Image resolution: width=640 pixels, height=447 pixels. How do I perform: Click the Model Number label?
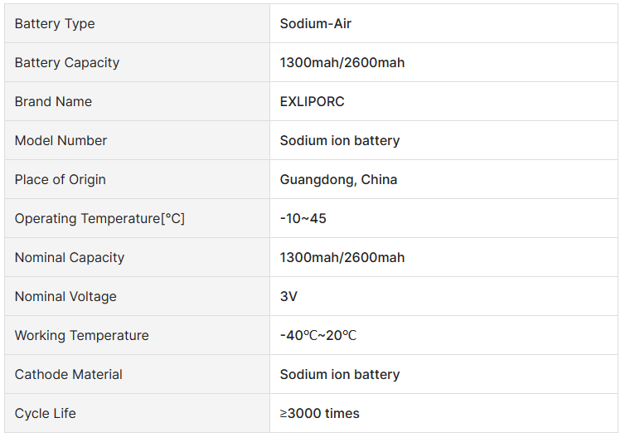click(x=61, y=141)
